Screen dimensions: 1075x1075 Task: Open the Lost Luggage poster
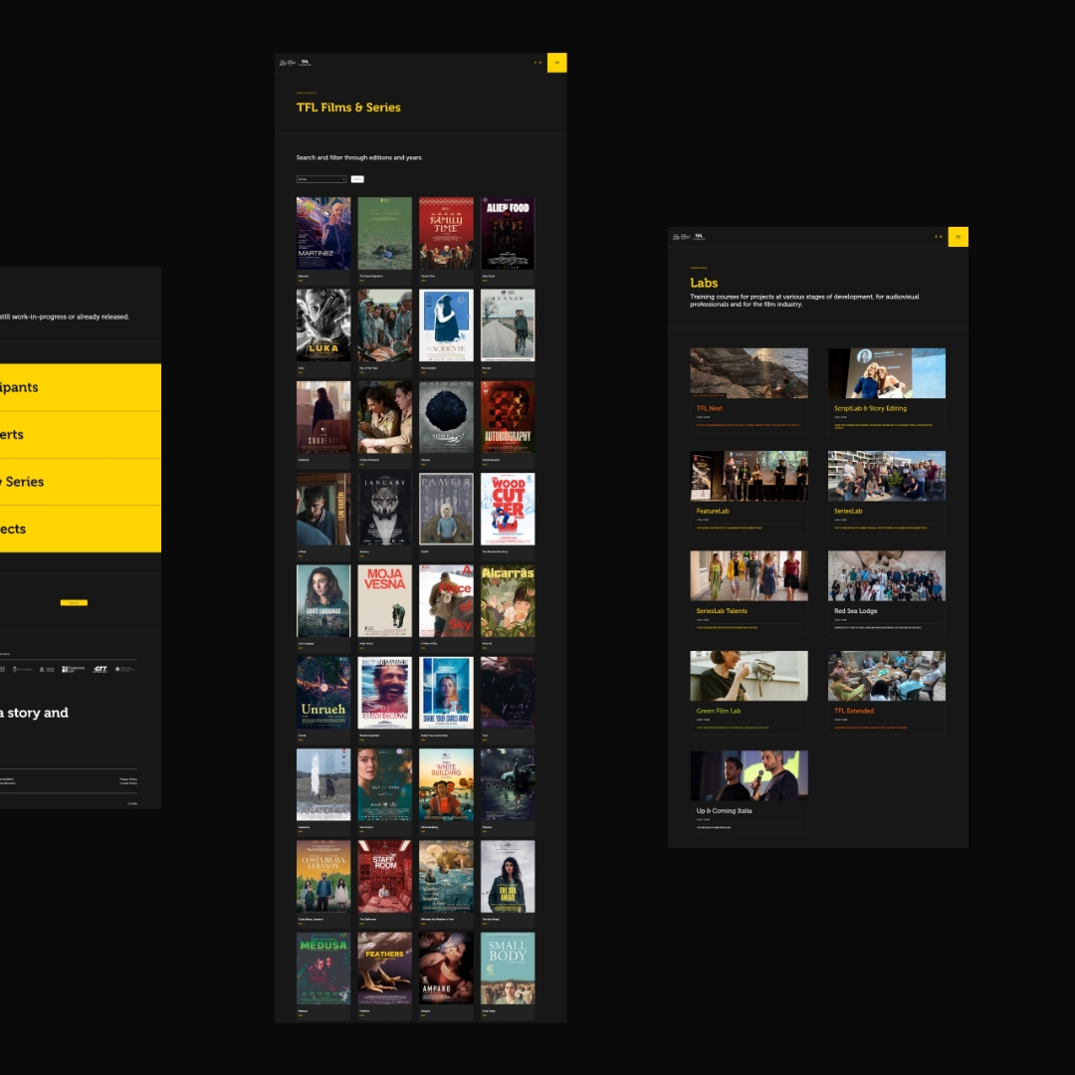(323, 600)
